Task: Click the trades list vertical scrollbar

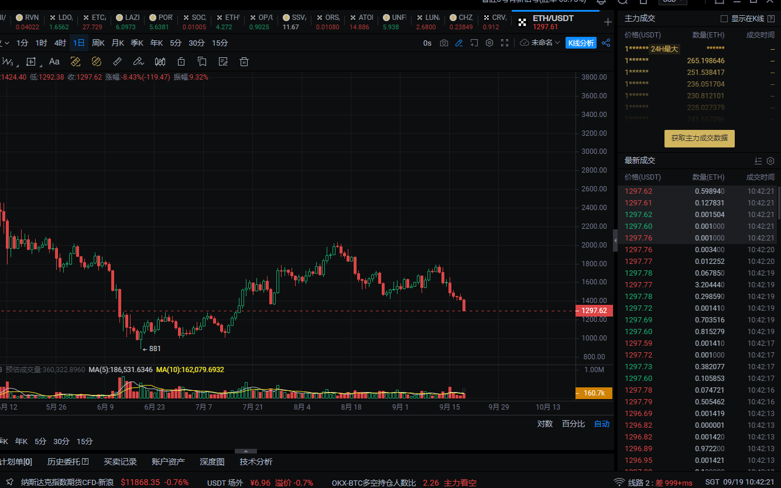Action: 779,202
